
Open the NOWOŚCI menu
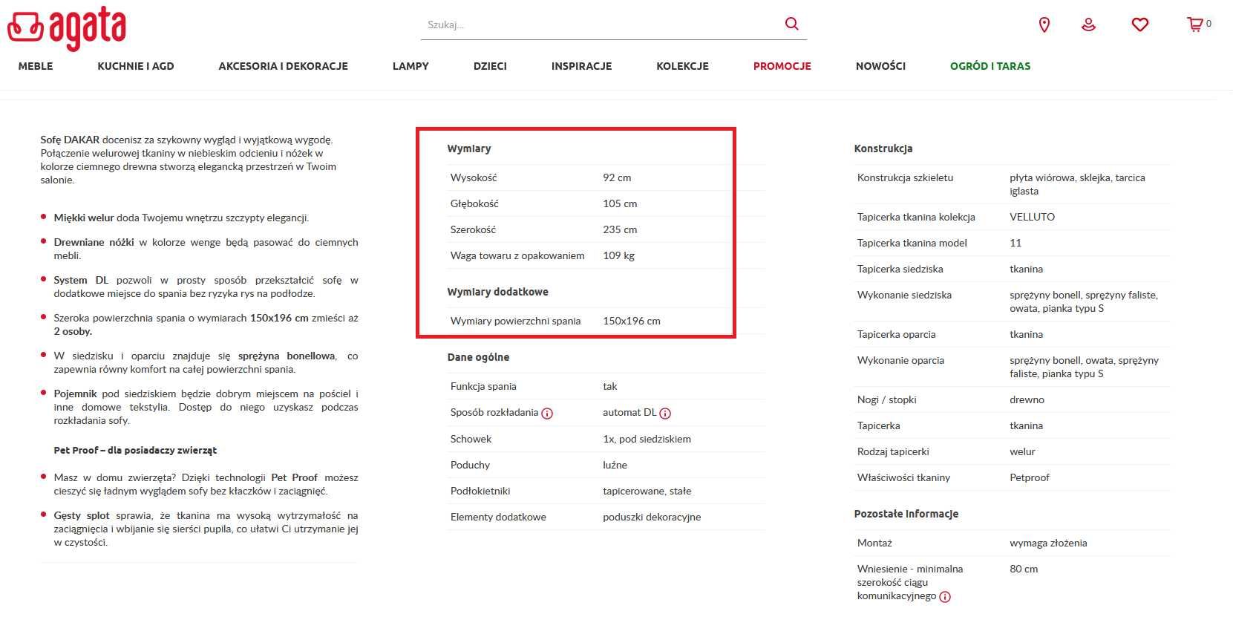click(x=880, y=66)
